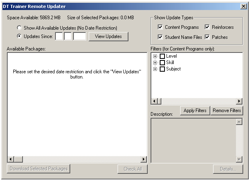250x181 pixels.
Task: Open the Details... button
Action: 228,169
